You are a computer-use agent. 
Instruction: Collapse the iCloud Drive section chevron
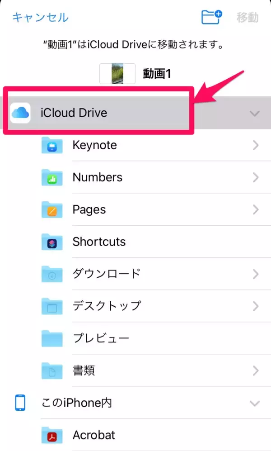point(255,113)
